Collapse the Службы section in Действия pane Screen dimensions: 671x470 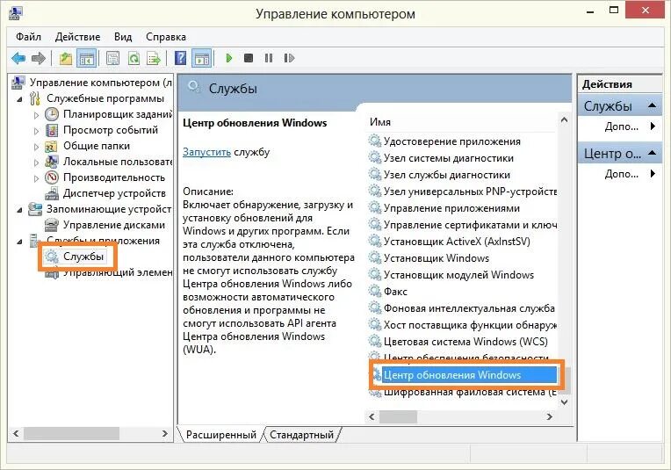[653, 105]
